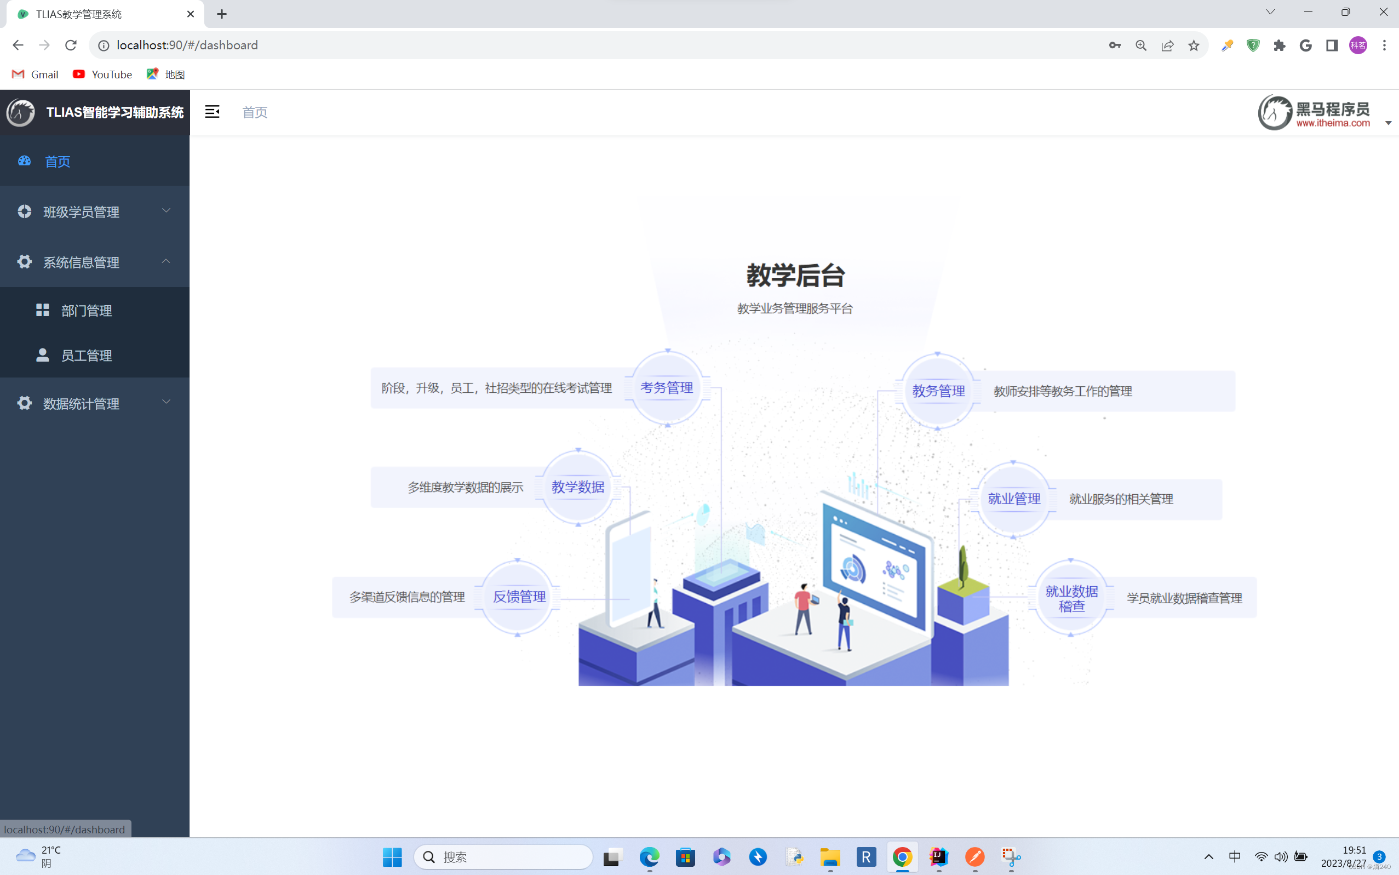
Task: Toggle the 系统信息管理 submenu visibility
Action: (95, 261)
